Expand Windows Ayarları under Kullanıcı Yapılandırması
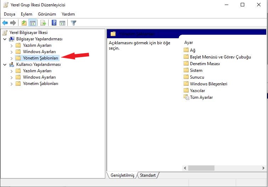This screenshot has width=268, height=187. [x=11, y=77]
